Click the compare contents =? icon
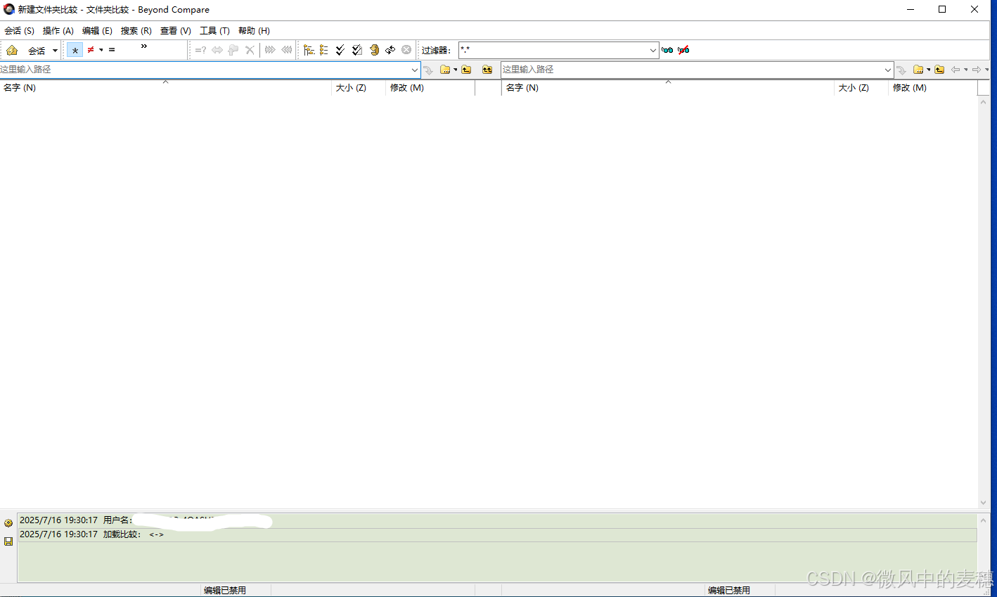Screen dimensions: 997x597 pos(200,50)
